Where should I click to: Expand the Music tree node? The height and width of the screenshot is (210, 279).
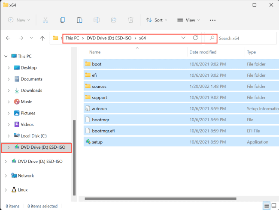coord(9,102)
